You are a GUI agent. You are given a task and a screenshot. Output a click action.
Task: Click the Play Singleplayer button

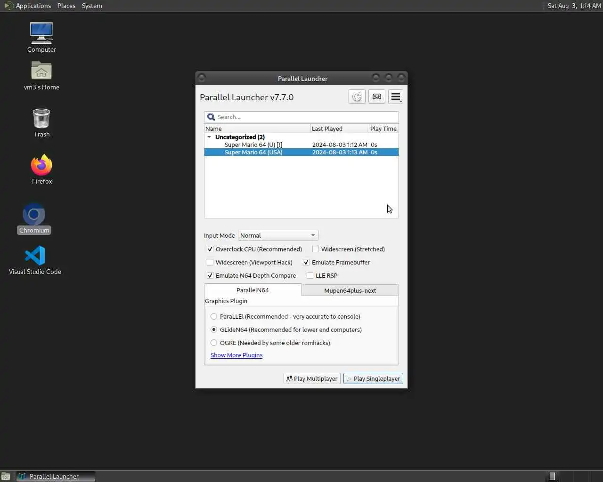[x=373, y=378]
